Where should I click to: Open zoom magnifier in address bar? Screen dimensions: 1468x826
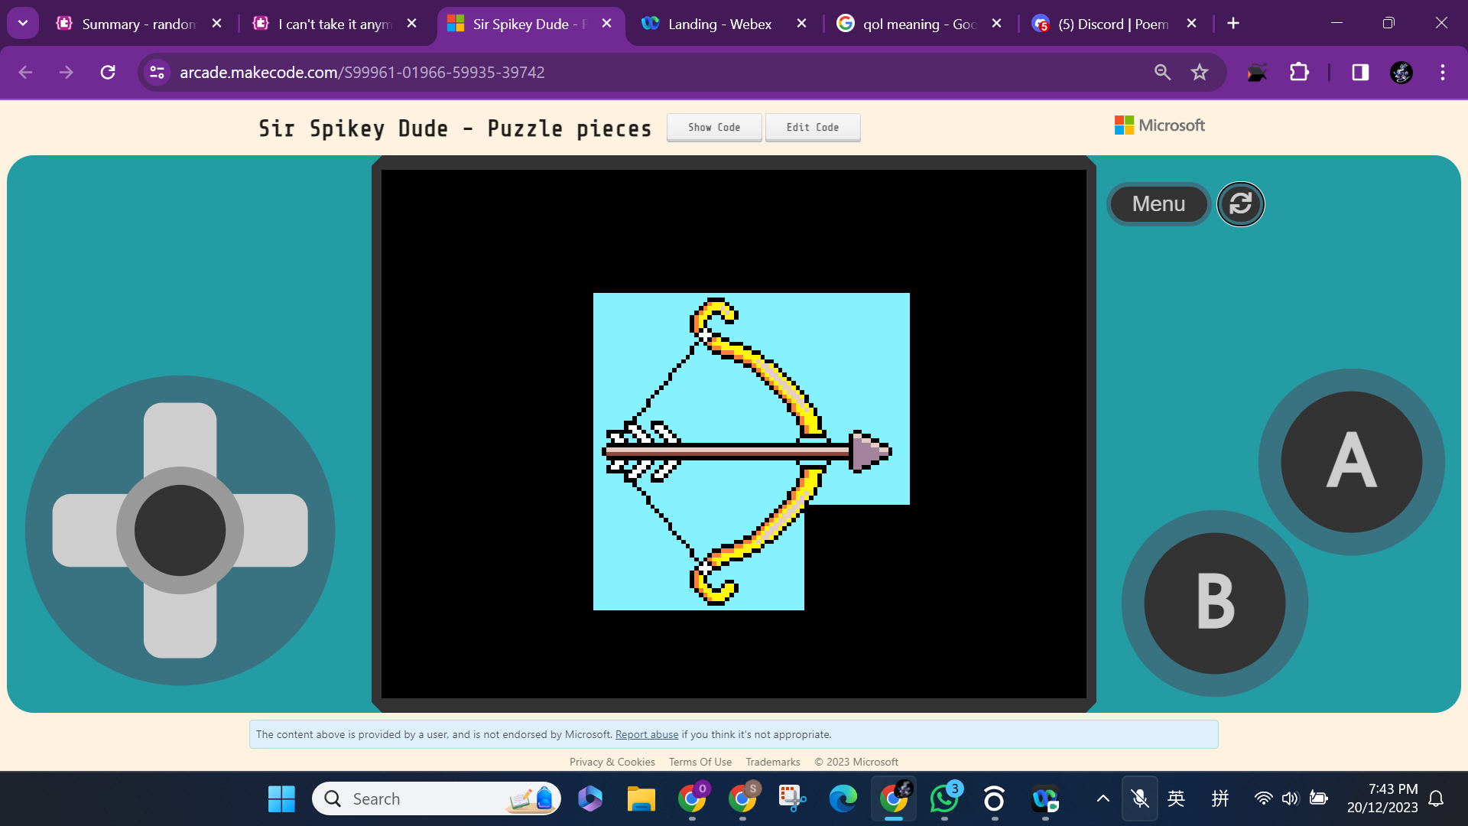(x=1162, y=72)
